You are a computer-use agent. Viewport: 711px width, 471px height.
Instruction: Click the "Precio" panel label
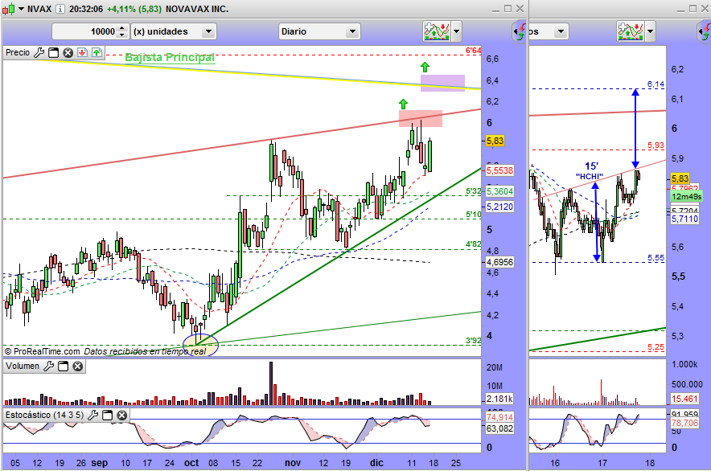(18, 52)
